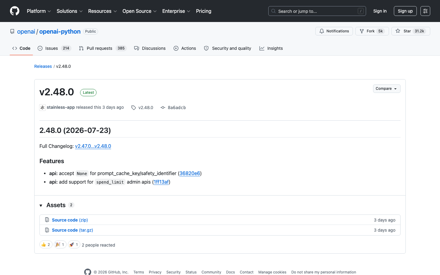The image size is (440, 275).
Task: Click the 2 people reacted text
Action: coord(98,245)
